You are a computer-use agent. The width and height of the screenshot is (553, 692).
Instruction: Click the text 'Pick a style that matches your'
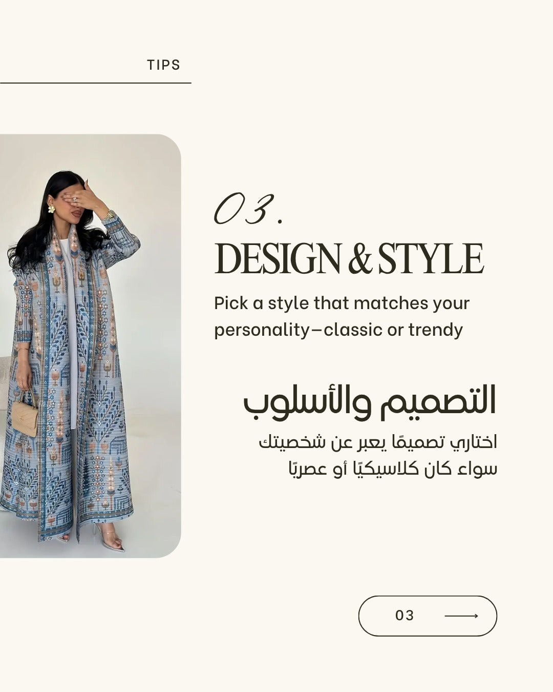pos(342,303)
